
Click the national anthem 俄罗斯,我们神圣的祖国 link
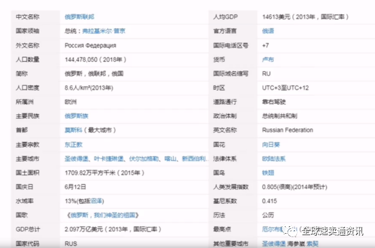pos(103,215)
